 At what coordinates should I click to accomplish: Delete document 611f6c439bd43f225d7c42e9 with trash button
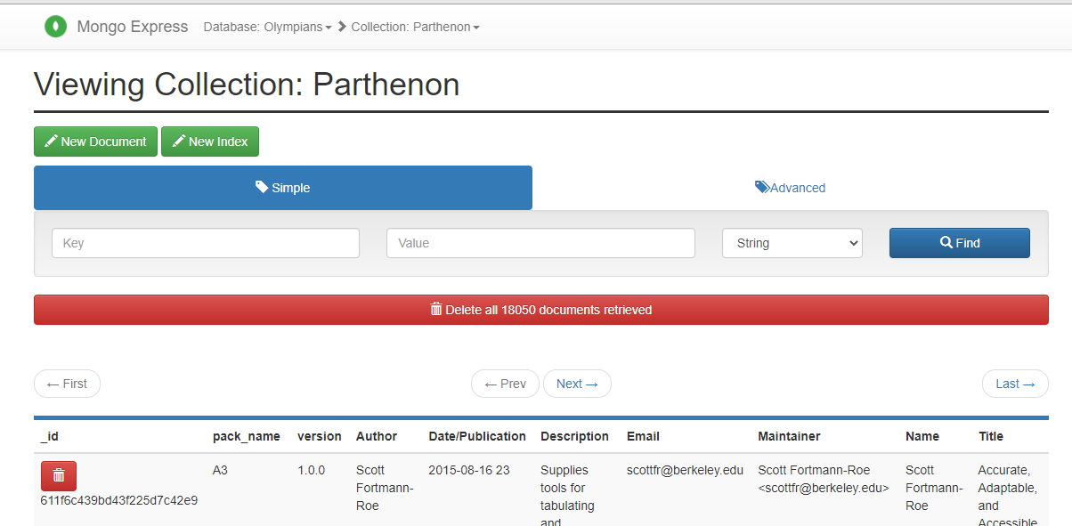coord(59,475)
